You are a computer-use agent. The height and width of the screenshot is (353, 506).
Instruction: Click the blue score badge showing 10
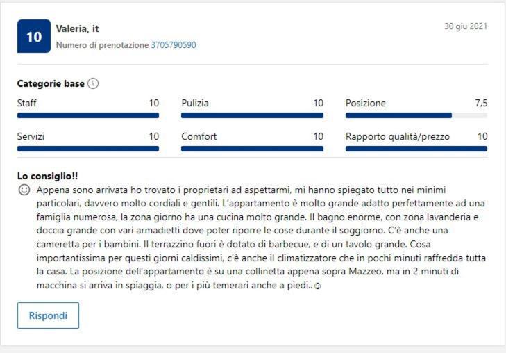(34, 36)
